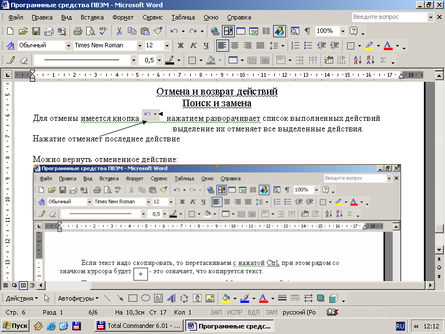
Task: Open the Правка menu
Action: tap(42, 18)
